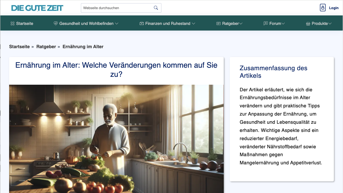The width and height of the screenshot is (343, 193).
Task: Expand the Produkte dropdown menu
Action: [330, 23]
